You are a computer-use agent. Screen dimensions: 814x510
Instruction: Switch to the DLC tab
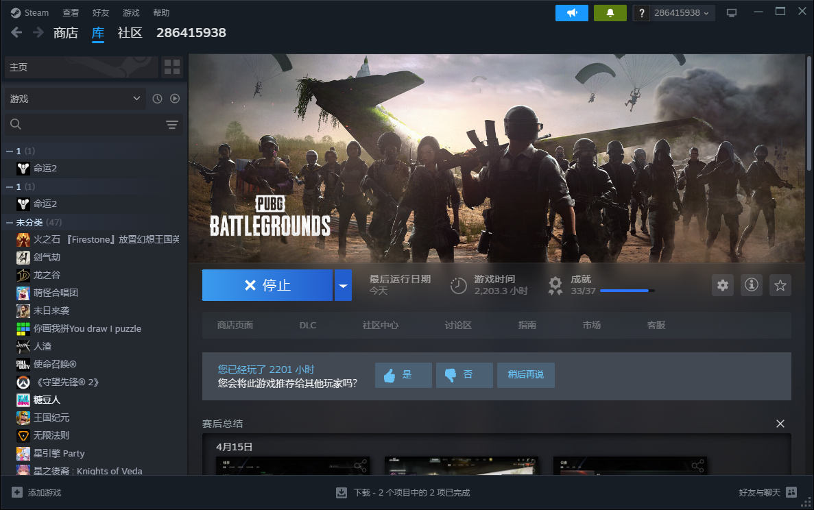tap(307, 325)
